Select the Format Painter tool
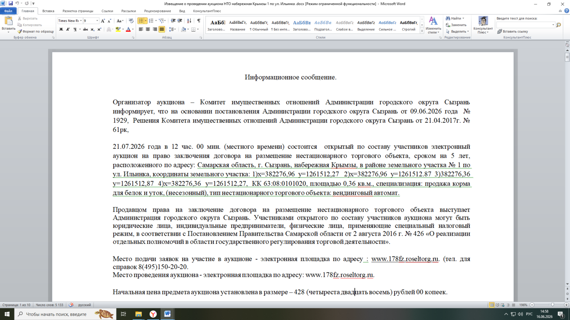This screenshot has width=570, height=320. (x=36, y=32)
